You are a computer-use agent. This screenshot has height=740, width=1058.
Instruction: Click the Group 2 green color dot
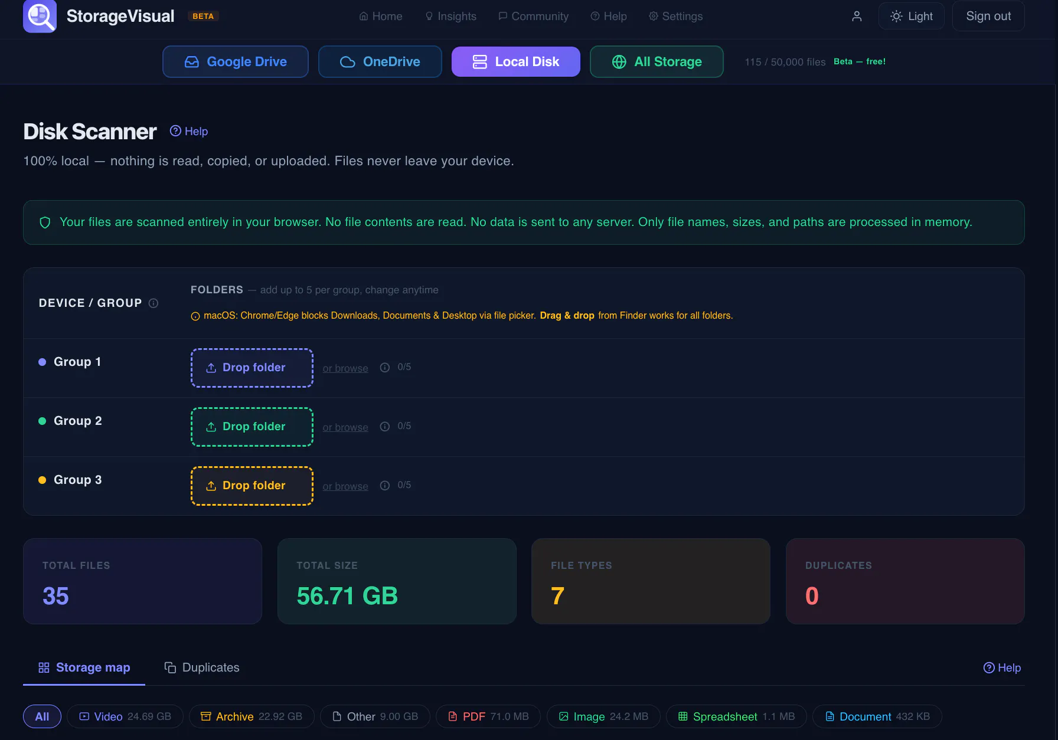(x=43, y=421)
